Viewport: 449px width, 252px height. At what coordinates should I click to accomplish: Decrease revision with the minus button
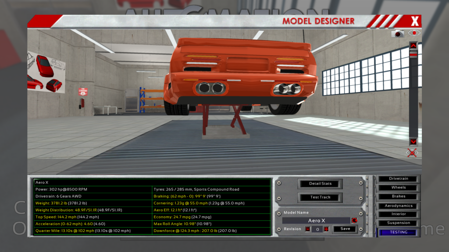coord(307,229)
